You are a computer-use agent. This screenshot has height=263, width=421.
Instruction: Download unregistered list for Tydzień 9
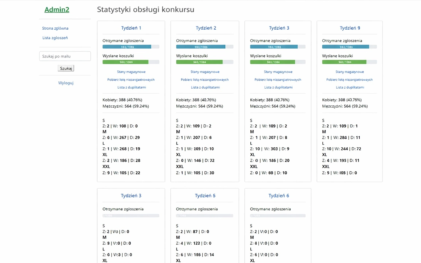click(350, 80)
